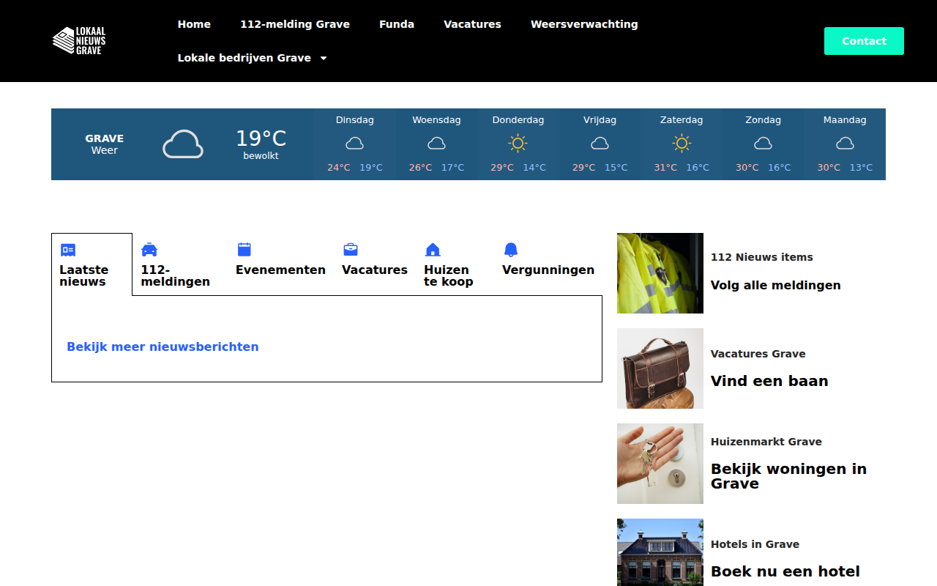
Task: Open the Boek nu een hotel link
Action: 785,571
